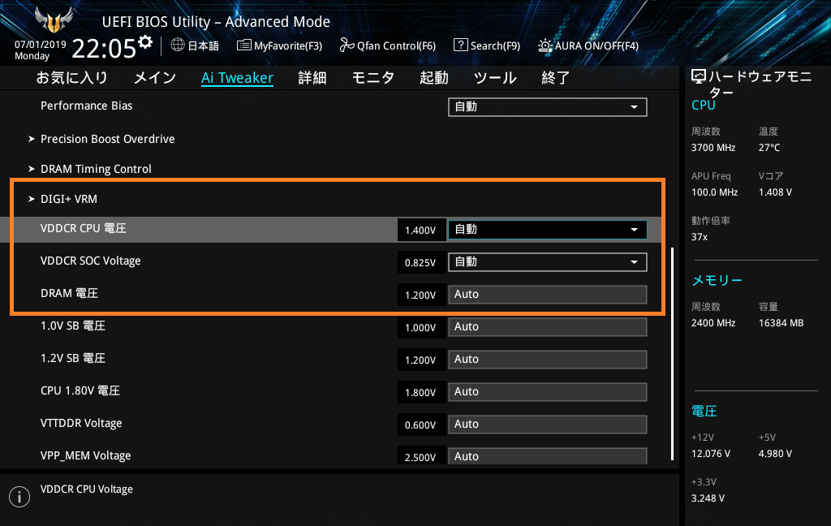Select the VDDCR SOC Voltage label
Screen dimensions: 831x526
[91, 261]
